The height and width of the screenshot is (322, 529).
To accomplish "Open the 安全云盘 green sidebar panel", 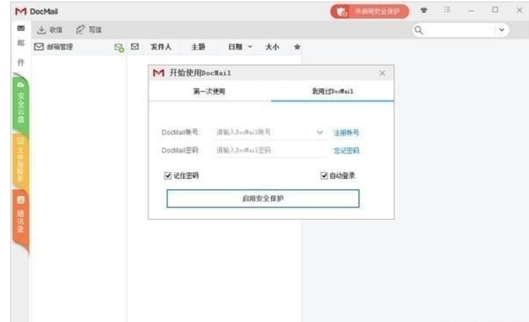I will 20,103.
